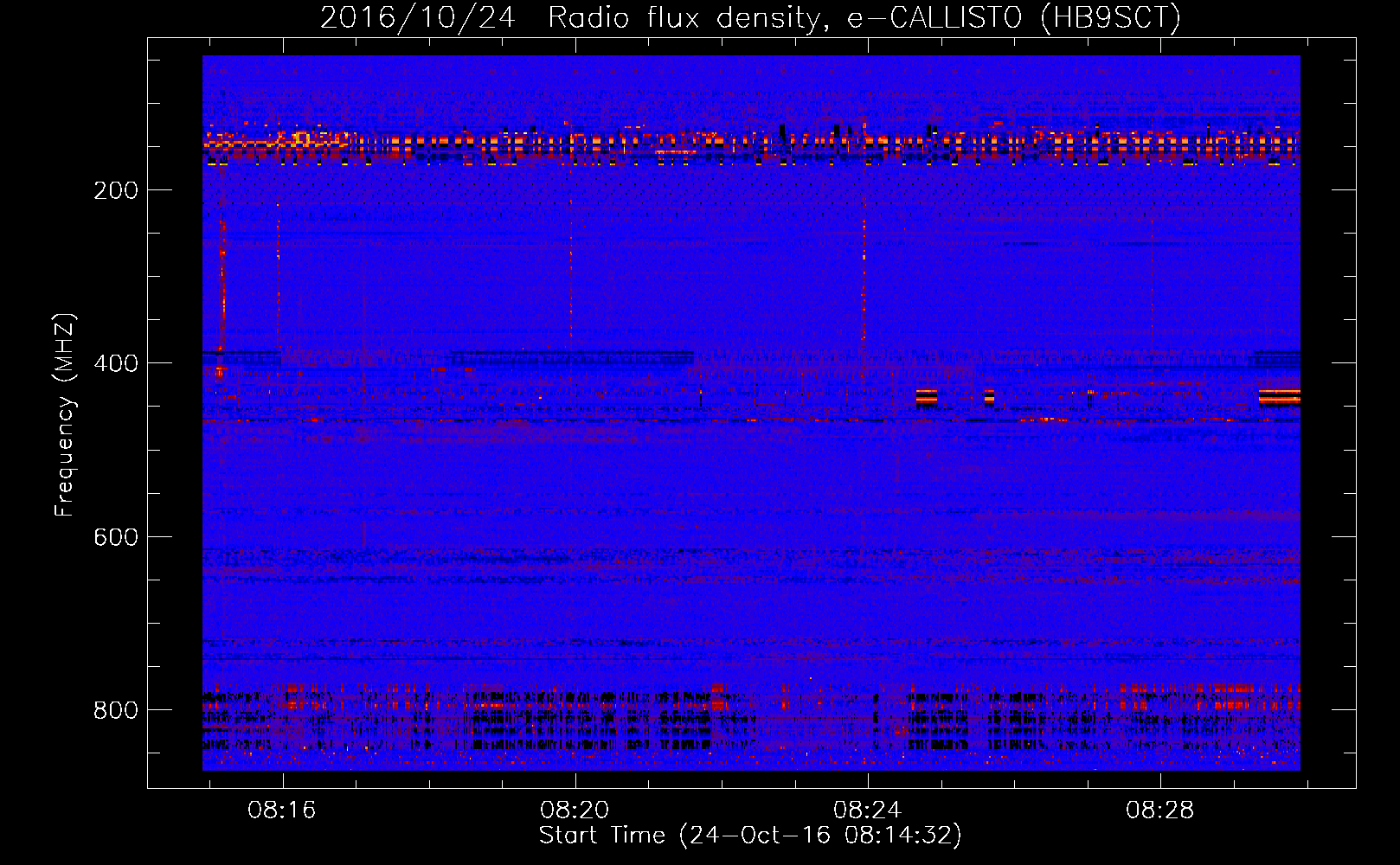Click the "08:24" time tick label
Image resolution: width=1400 pixels, height=865 pixels.
click(867, 810)
